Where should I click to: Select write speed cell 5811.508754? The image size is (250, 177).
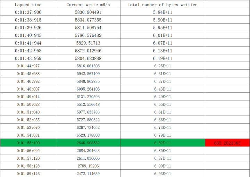click(88, 27)
